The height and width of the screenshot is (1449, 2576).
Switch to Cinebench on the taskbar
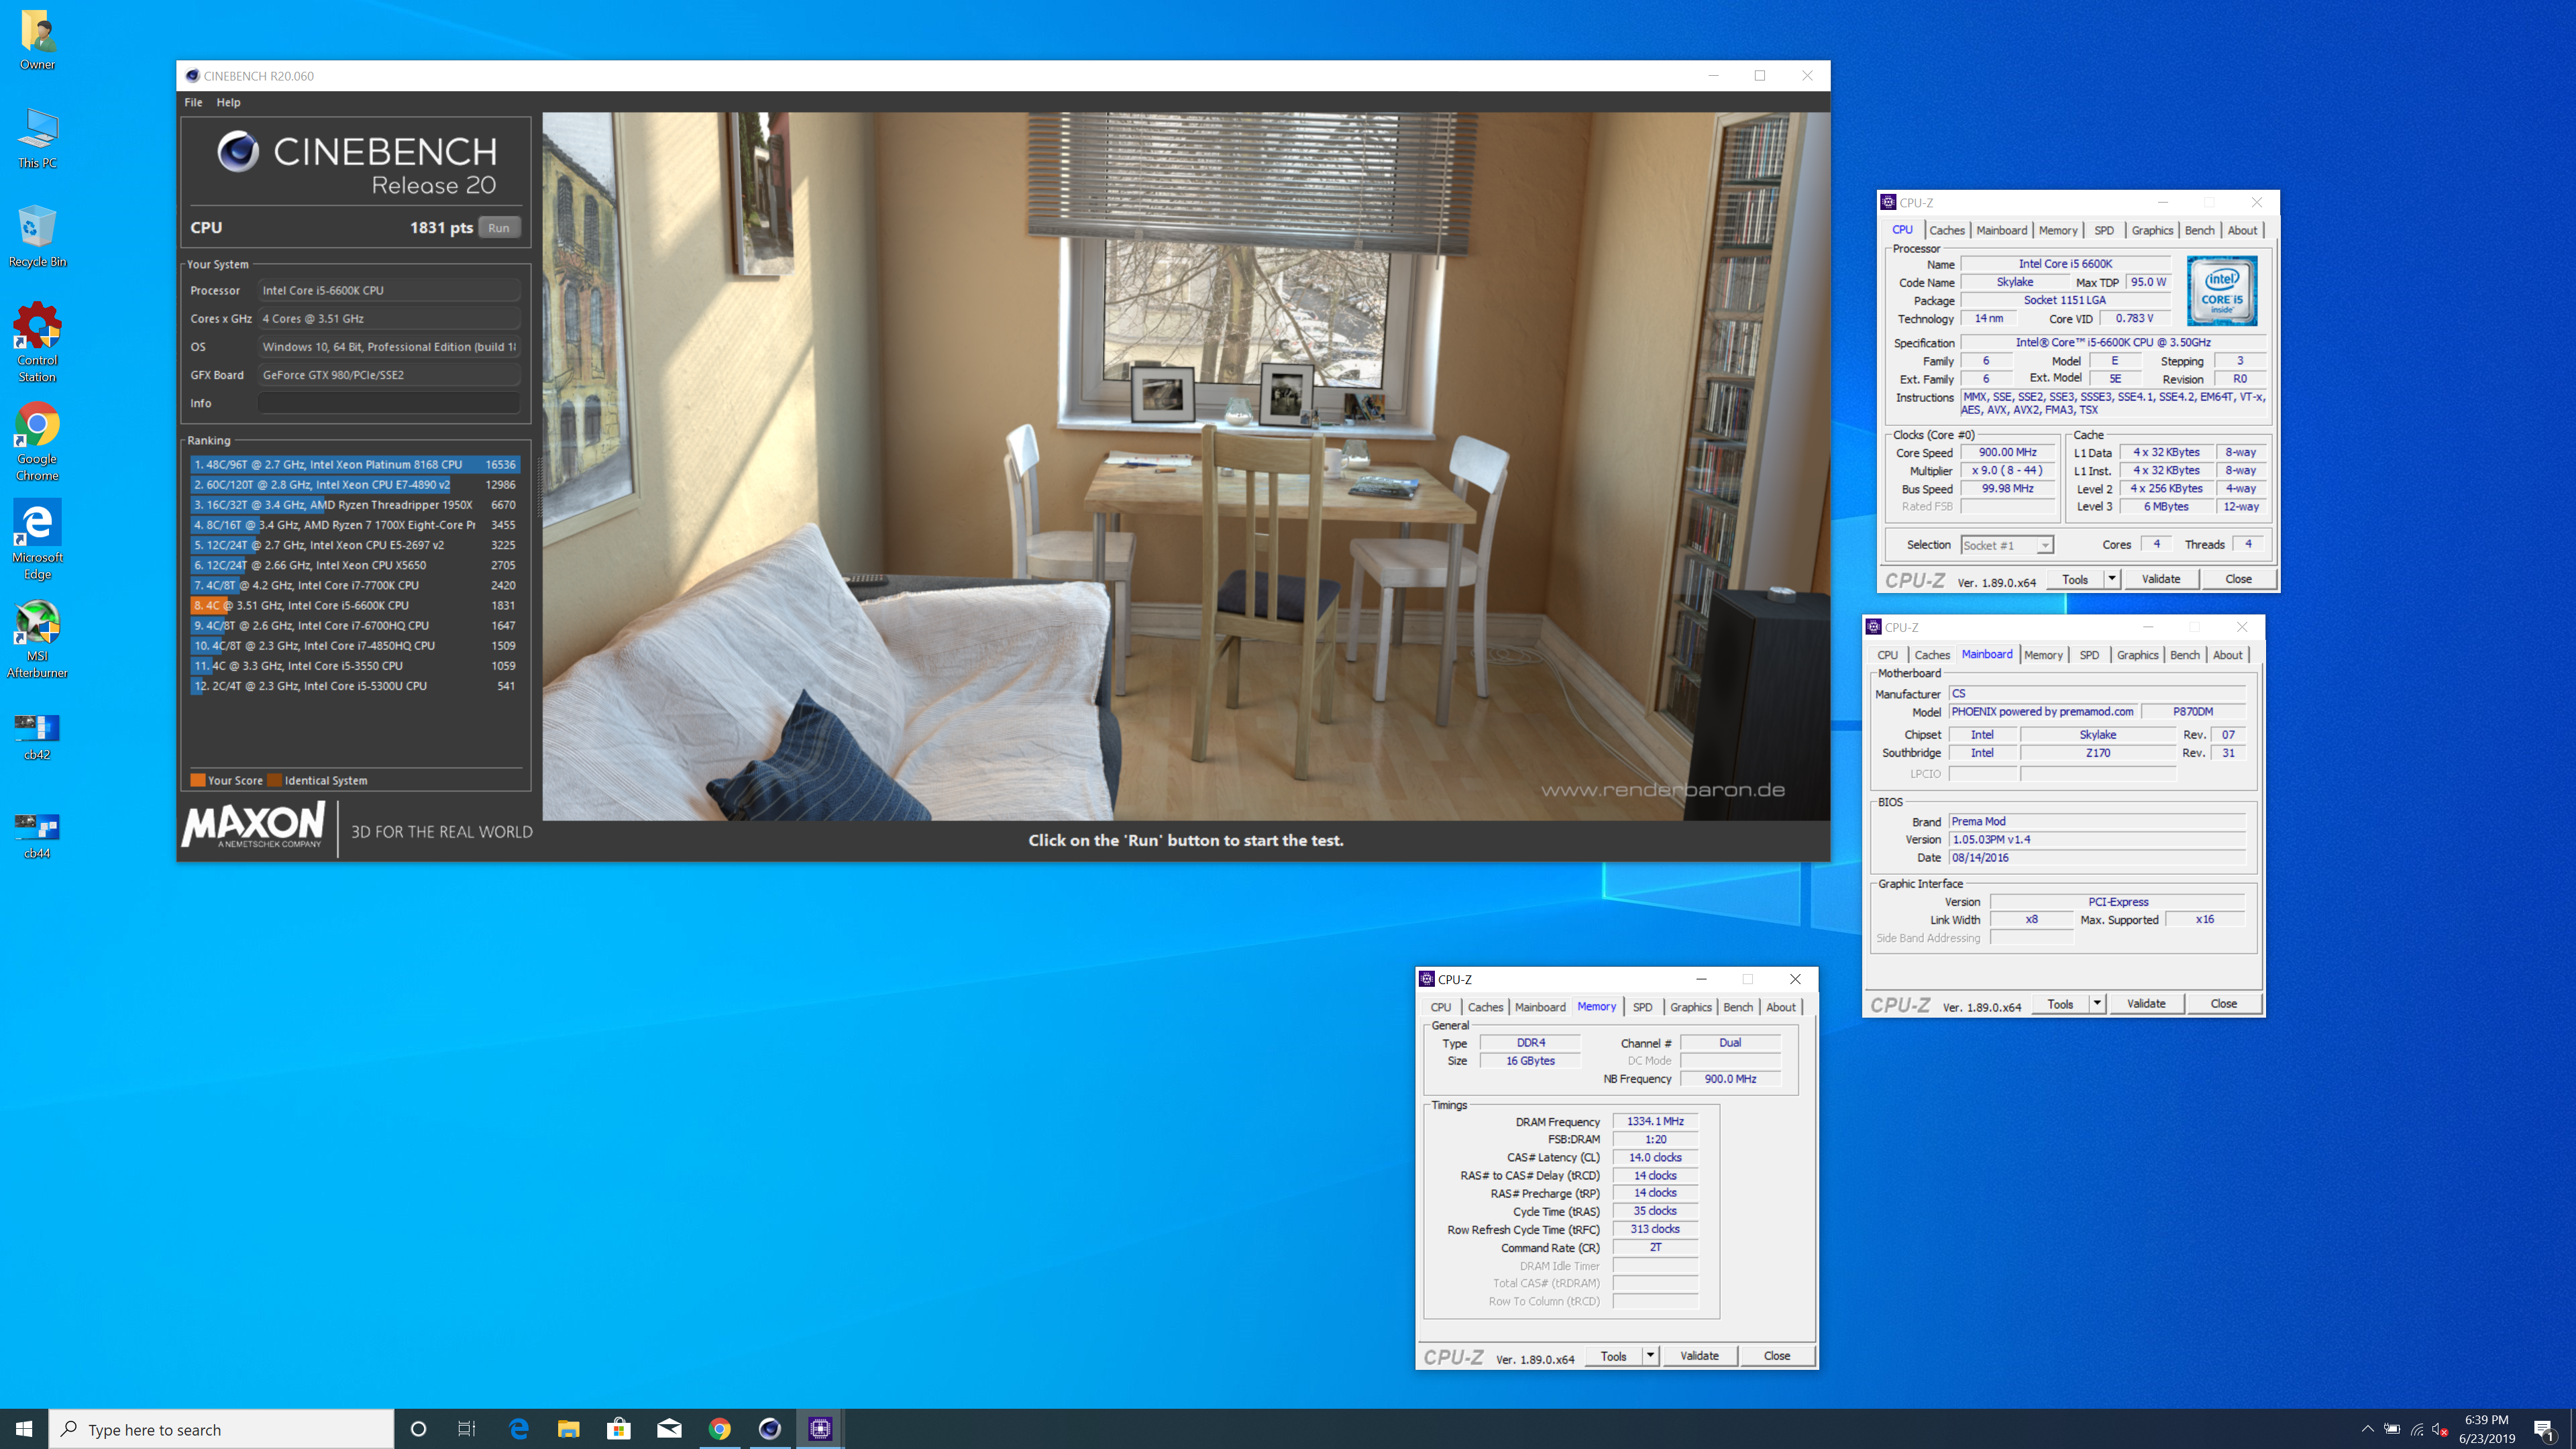coord(770,1429)
